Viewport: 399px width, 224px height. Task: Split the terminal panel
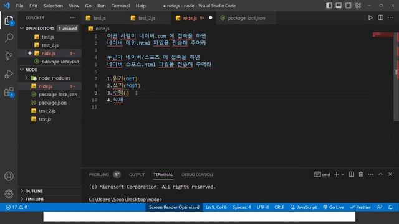pos(351,174)
